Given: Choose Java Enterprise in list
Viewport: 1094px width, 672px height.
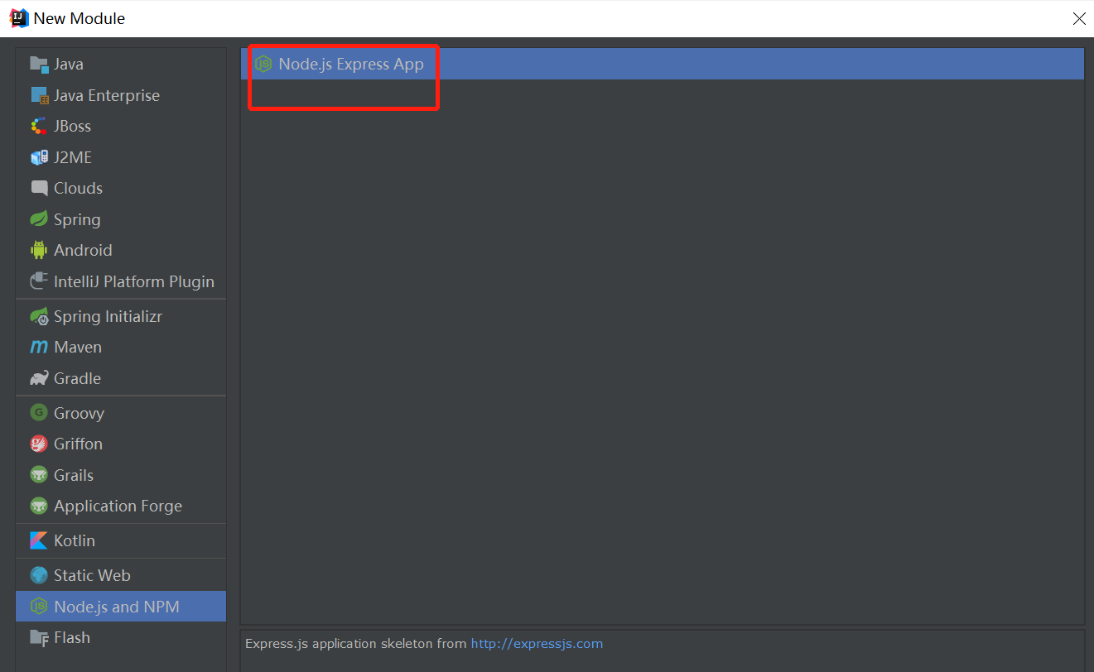Looking at the screenshot, I should point(121,95).
